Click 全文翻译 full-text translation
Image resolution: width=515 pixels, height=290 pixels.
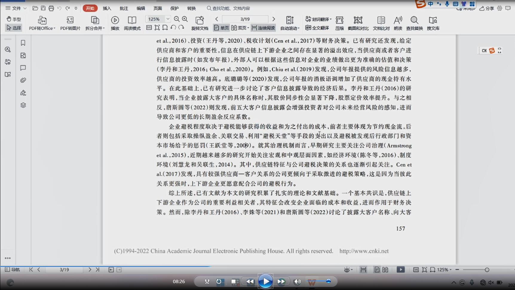click(317, 28)
